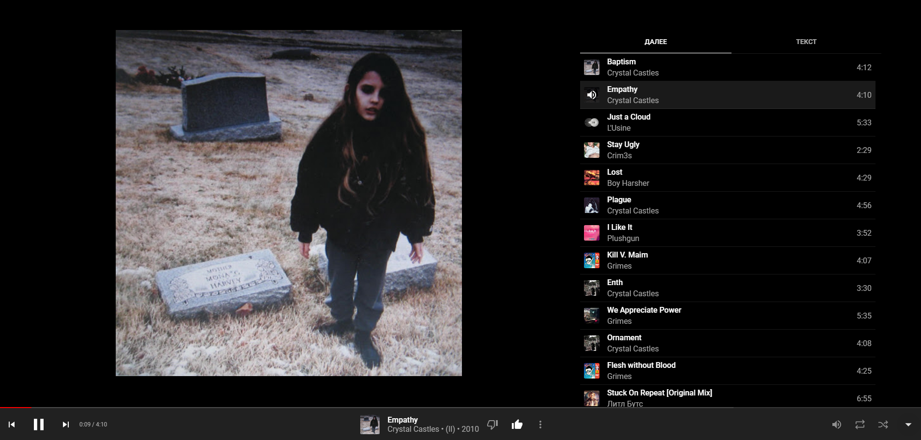Click the Ornament album thumbnail
The height and width of the screenshot is (440, 921).
592,343
